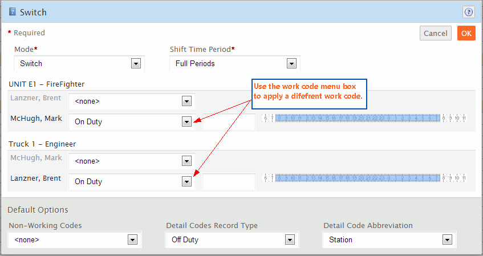Expand the Shift Time Period dropdown
The height and width of the screenshot is (256, 483).
click(291, 64)
